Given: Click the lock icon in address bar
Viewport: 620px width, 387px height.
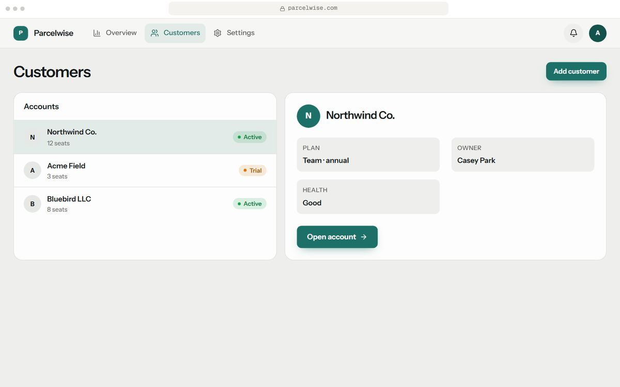Looking at the screenshot, I should pos(282,8).
